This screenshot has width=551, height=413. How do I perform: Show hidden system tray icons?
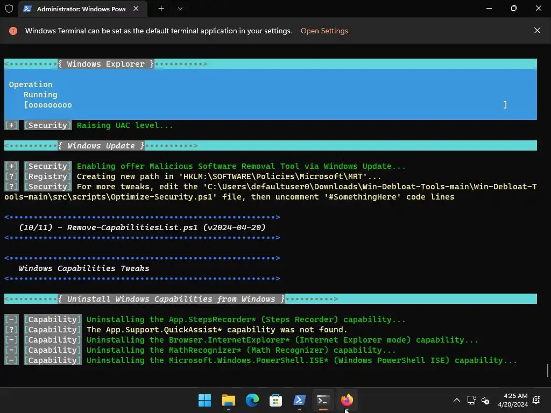click(x=456, y=400)
